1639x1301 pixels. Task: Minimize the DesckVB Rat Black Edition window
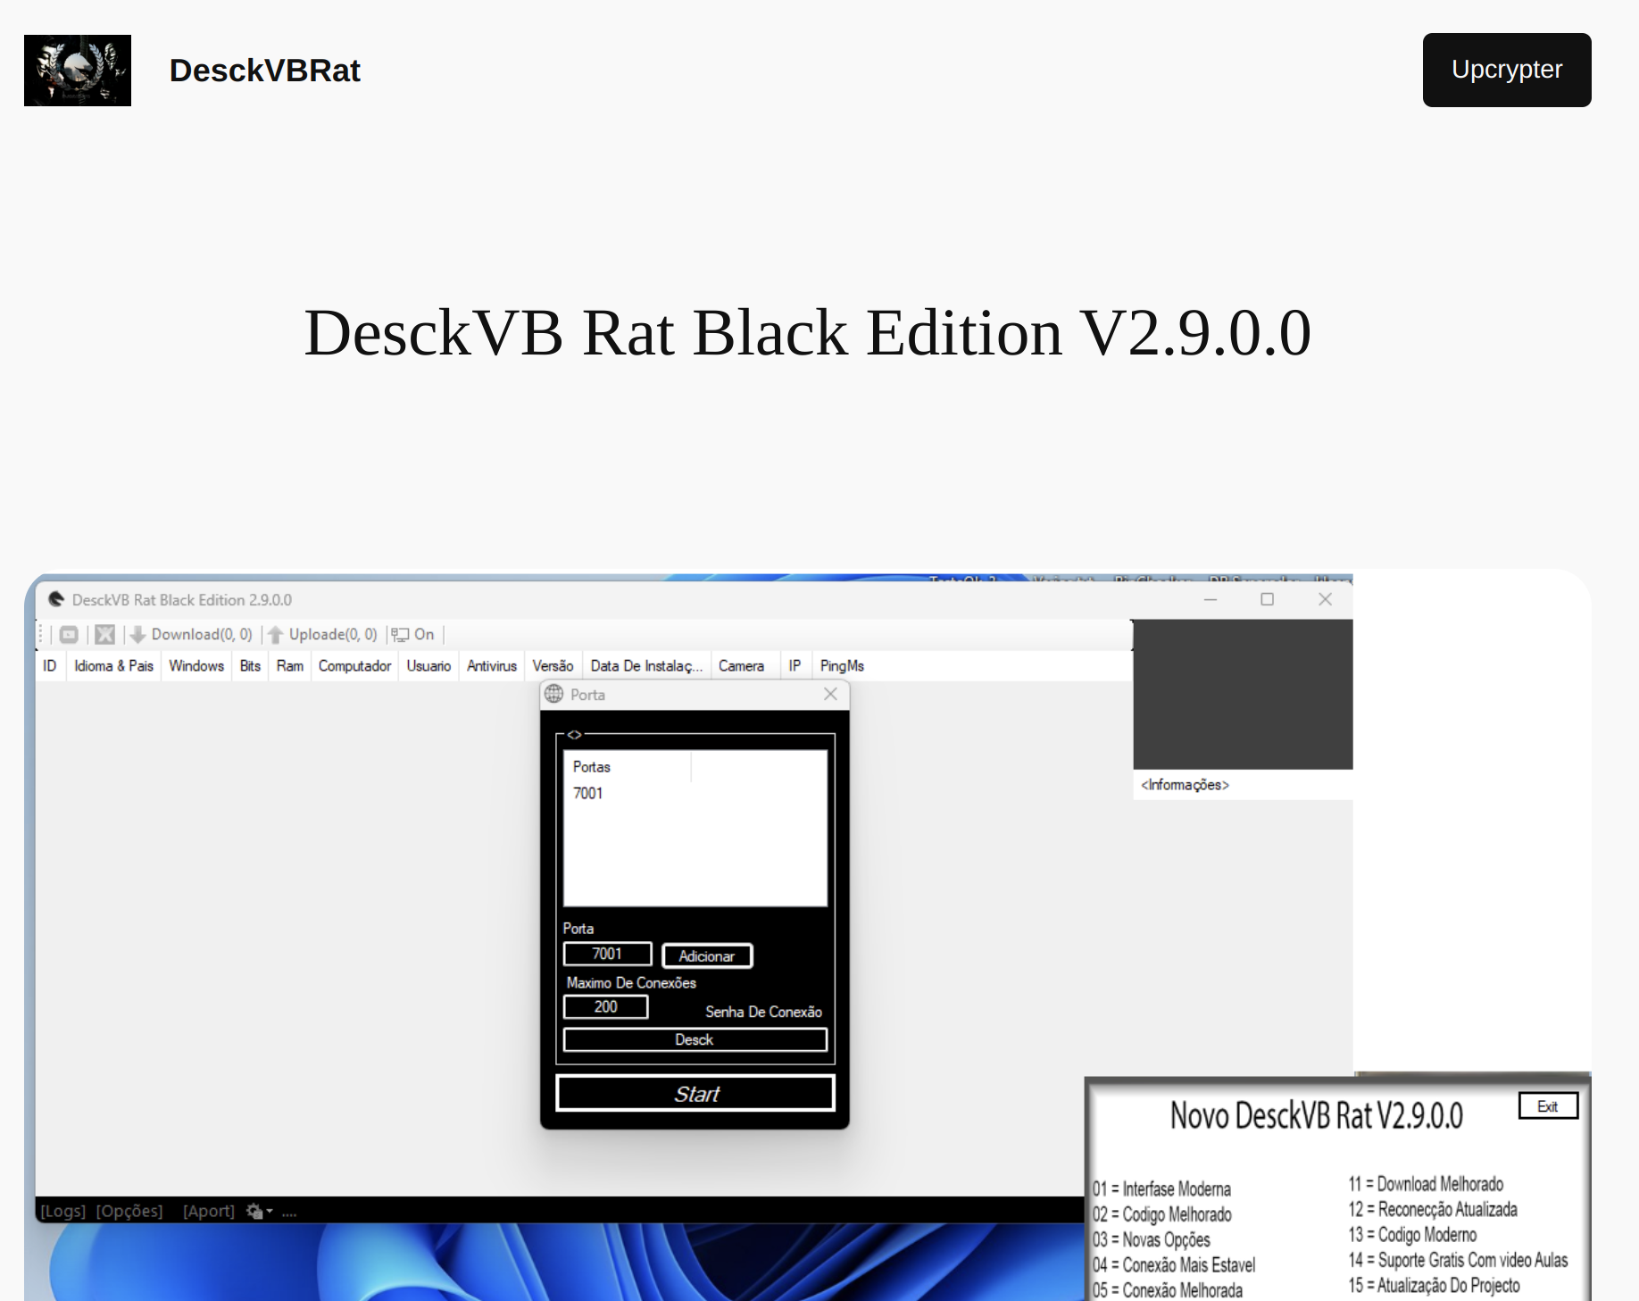[1211, 599]
